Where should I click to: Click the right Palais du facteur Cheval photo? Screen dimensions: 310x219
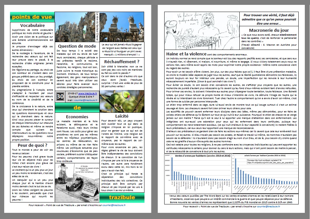(123, 26)
